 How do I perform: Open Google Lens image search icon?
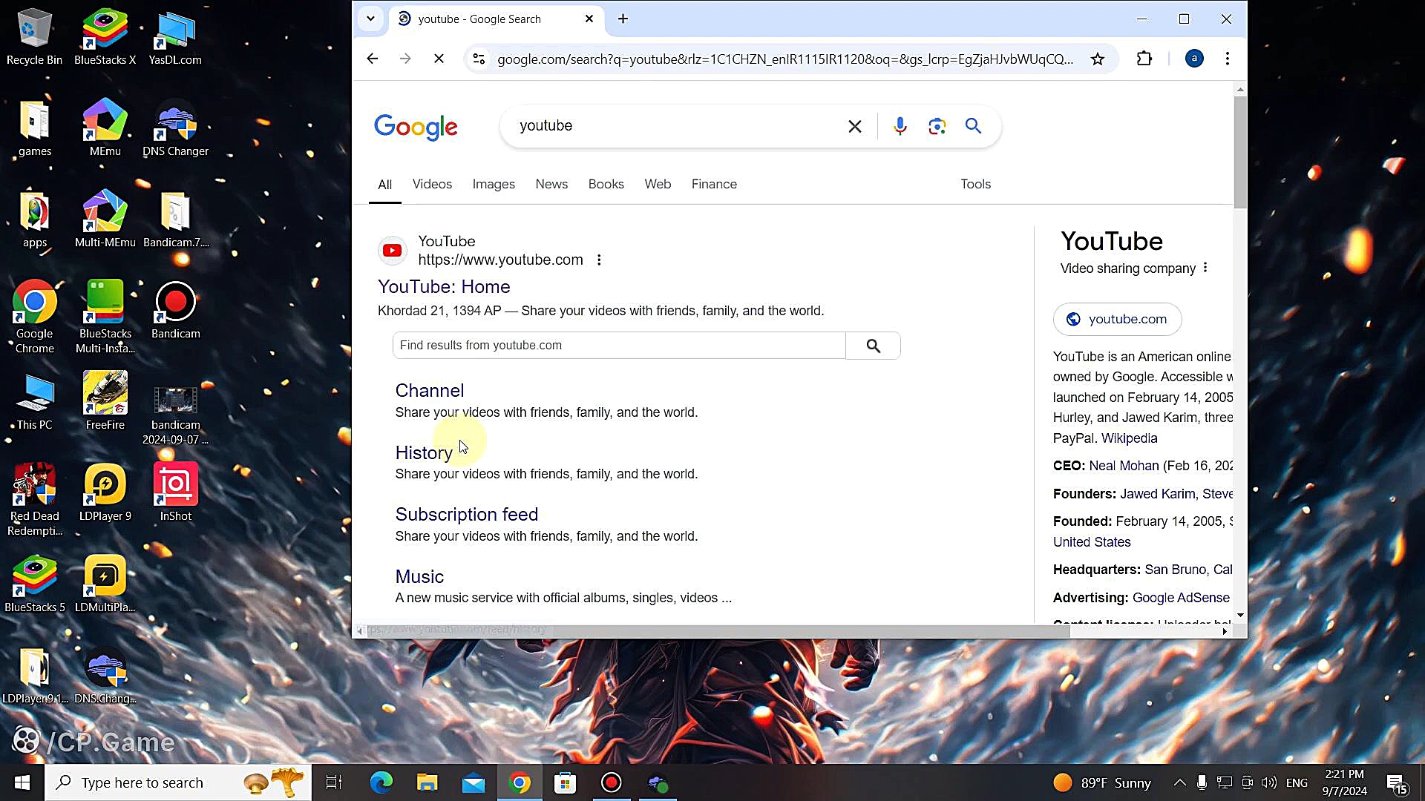[x=937, y=126]
